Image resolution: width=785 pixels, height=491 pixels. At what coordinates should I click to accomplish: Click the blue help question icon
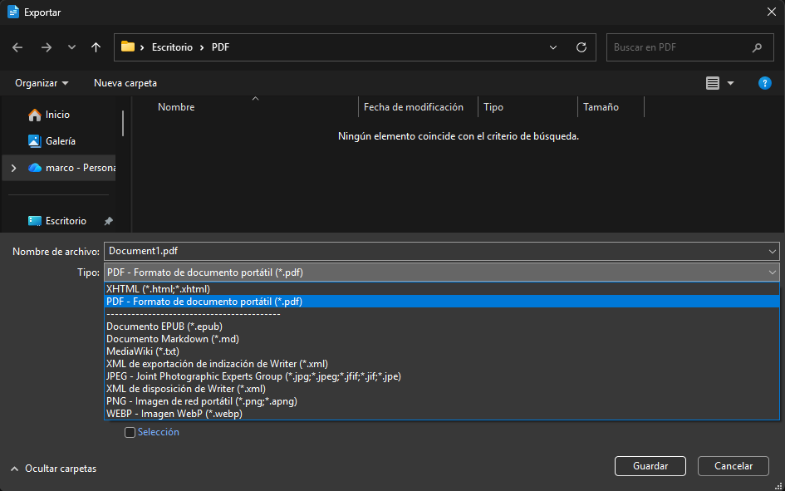point(765,83)
